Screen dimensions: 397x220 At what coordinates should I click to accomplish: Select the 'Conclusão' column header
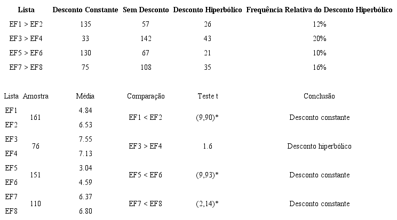319,96
